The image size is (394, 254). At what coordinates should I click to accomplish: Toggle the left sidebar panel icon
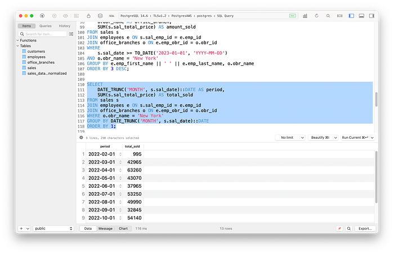351,16
